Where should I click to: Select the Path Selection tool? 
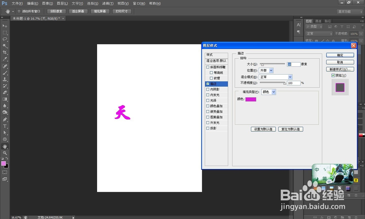[5, 133]
